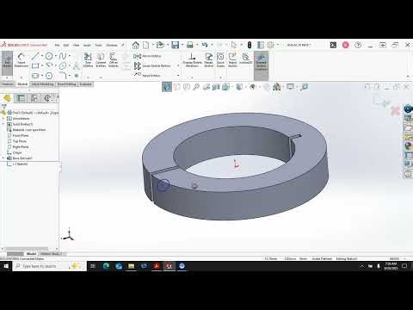Select the Circle sketch tool
The height and width of the screenshot is (310, 413).
point(49,56)
